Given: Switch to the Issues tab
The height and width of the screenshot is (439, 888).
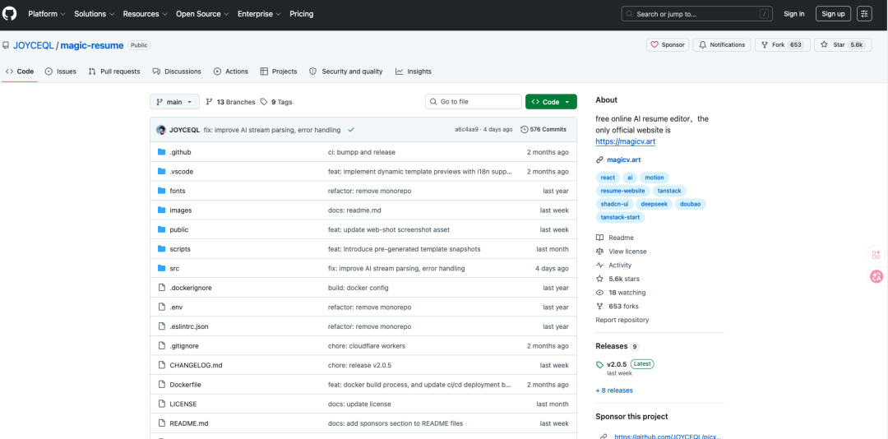Looking at the screenshot, I should 60,72.
